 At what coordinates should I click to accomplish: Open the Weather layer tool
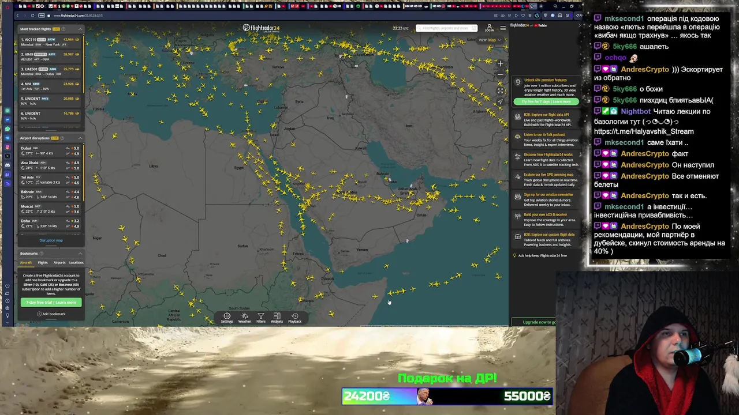[x=245, y=318]
